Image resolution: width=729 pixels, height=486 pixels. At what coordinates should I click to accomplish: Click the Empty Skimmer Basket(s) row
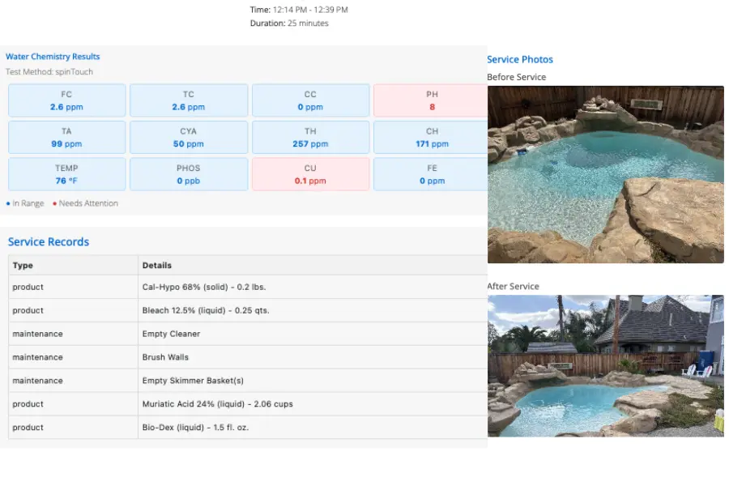click(x=248, y=381)
